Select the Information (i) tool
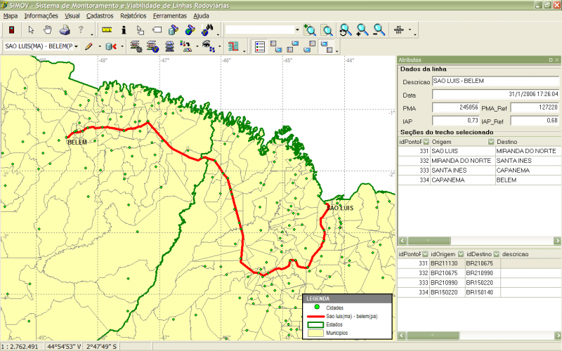 pyautogui.click(x=124, y=30)
